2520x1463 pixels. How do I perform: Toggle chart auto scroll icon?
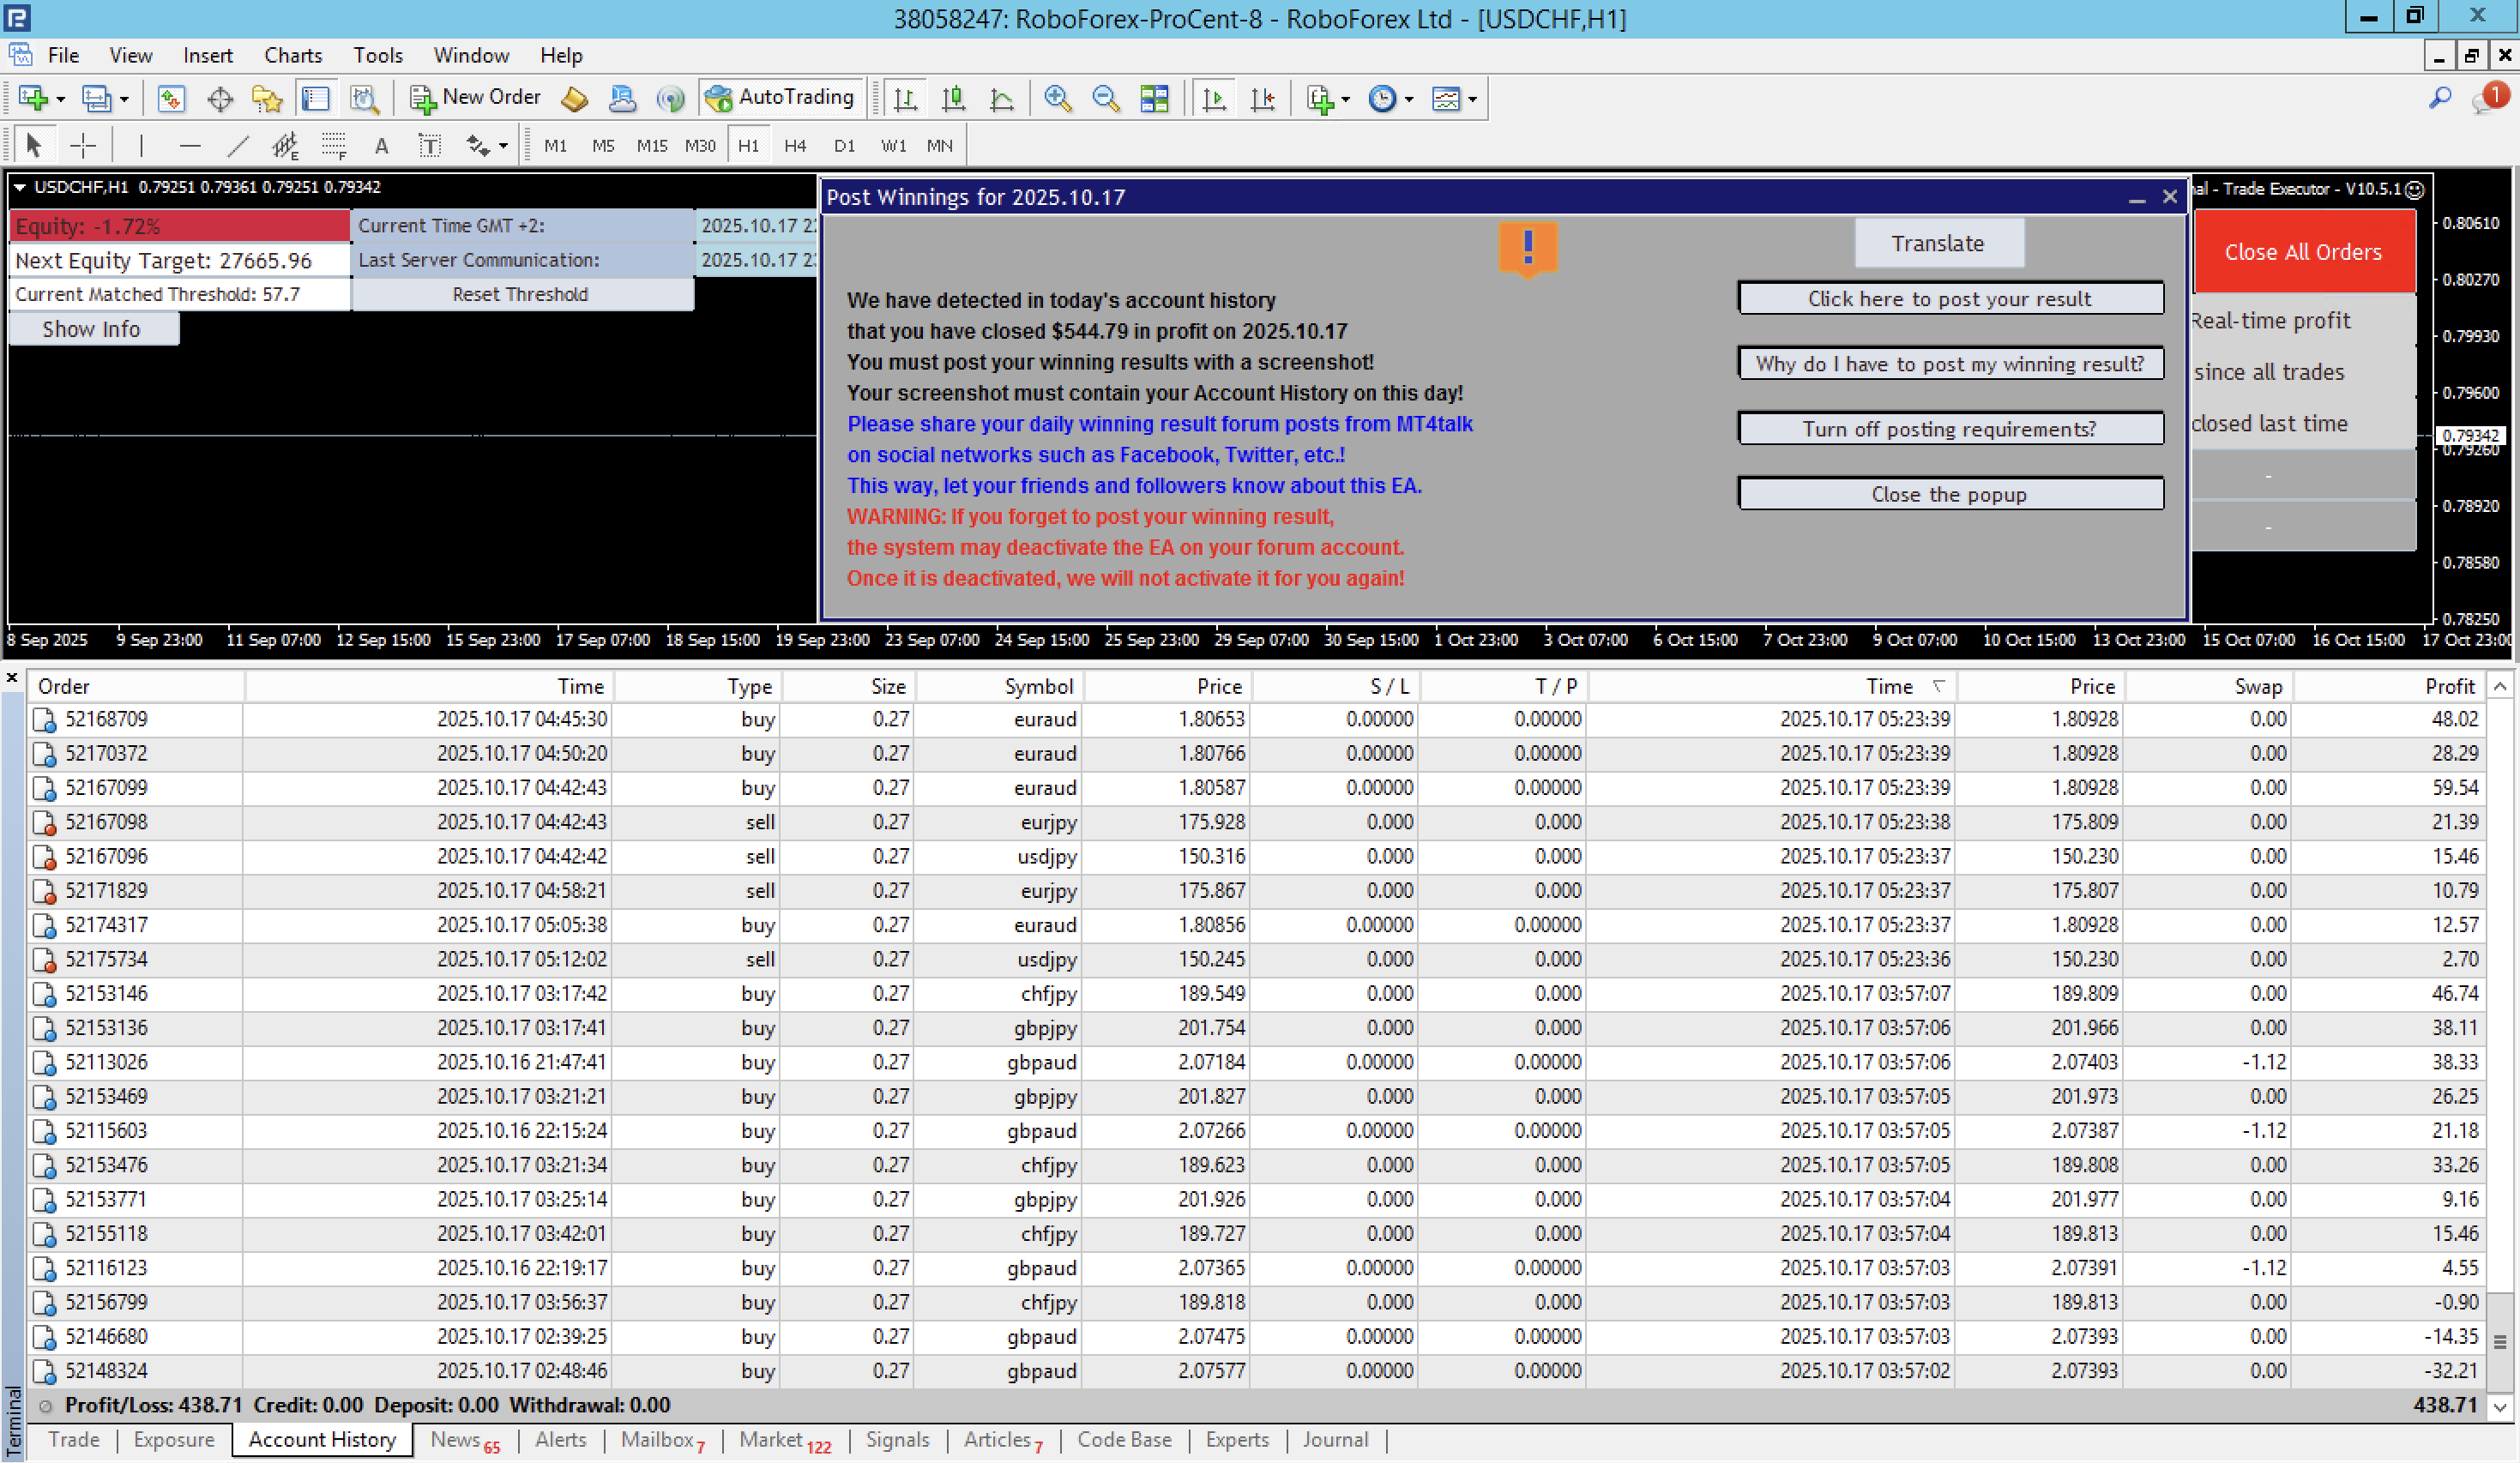(1214, 98)
